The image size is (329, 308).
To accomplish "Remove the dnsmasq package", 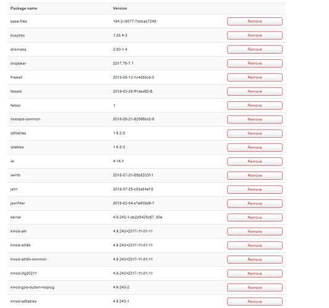I will pyautogui.click(x=255, y=49).
